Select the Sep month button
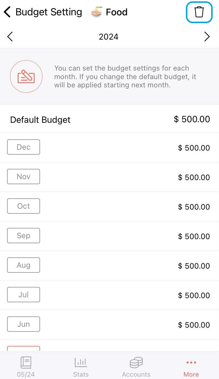 tap(24, 236)
